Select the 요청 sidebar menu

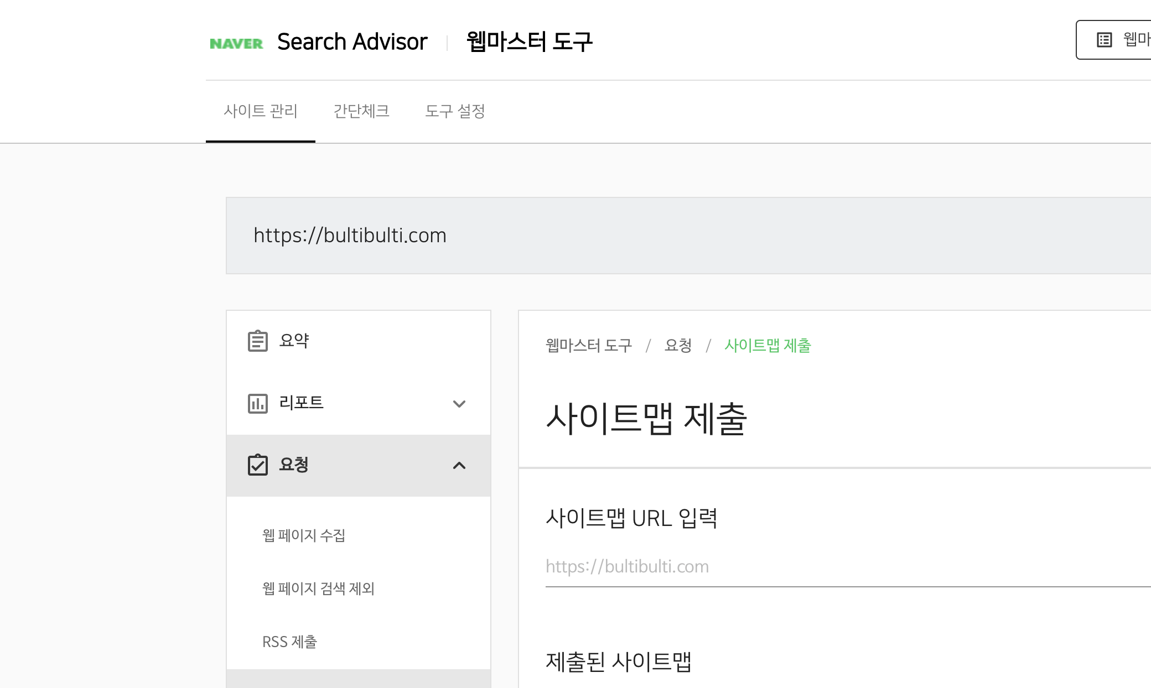[359, 465]
